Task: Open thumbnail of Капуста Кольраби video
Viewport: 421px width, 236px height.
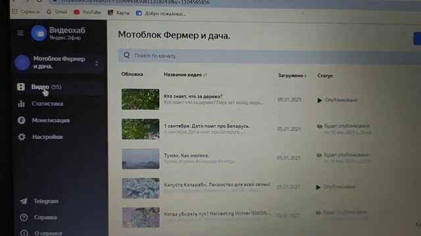Action: 141,188
